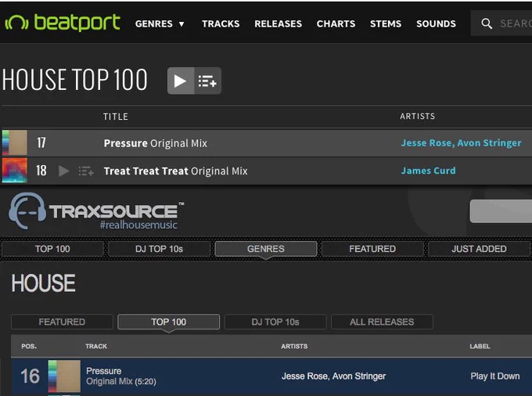Open Traxsource main Top 100 tab

(52, 249)
